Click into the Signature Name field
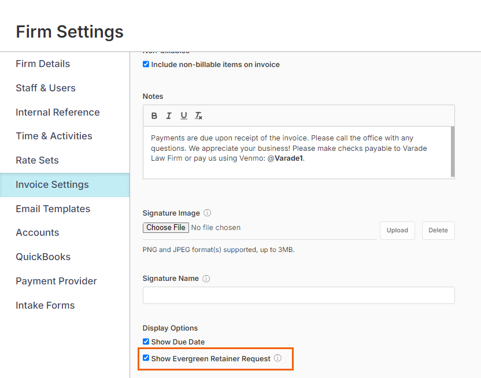This screenshot has height=378, width=481. tap(298, 295)
